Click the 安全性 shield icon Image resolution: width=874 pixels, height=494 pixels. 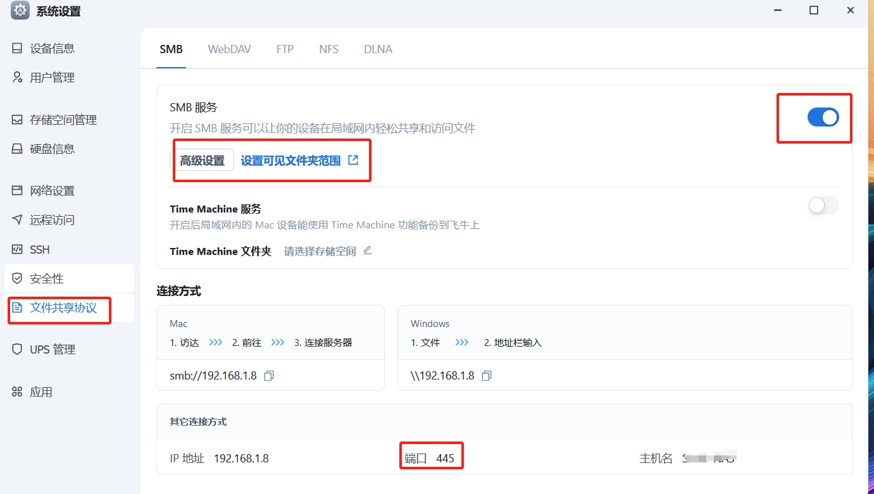(17, 278)
